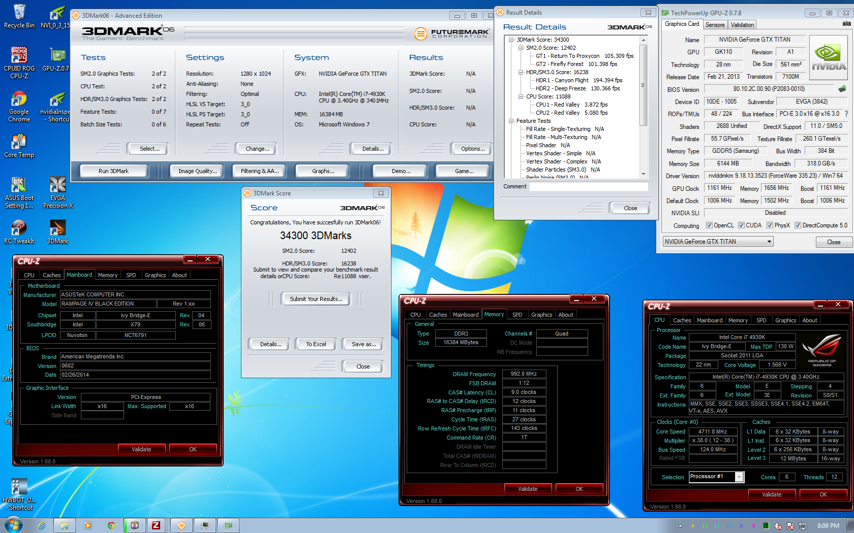854x533 pixels.
Task: Toggle the OpenCL checkbox in GPU-Z
Action: 709,225
